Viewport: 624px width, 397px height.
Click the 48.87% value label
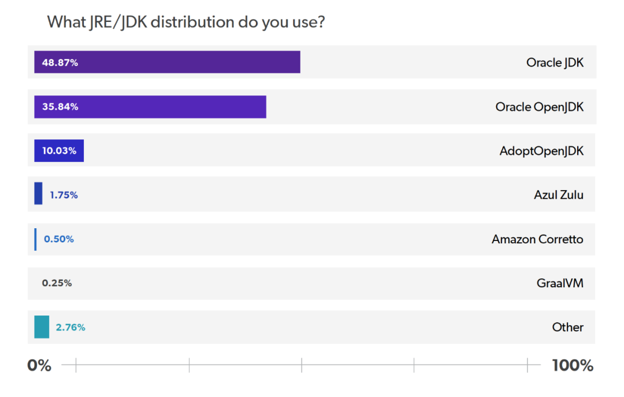pyautogui.click(x=60, y=63)
